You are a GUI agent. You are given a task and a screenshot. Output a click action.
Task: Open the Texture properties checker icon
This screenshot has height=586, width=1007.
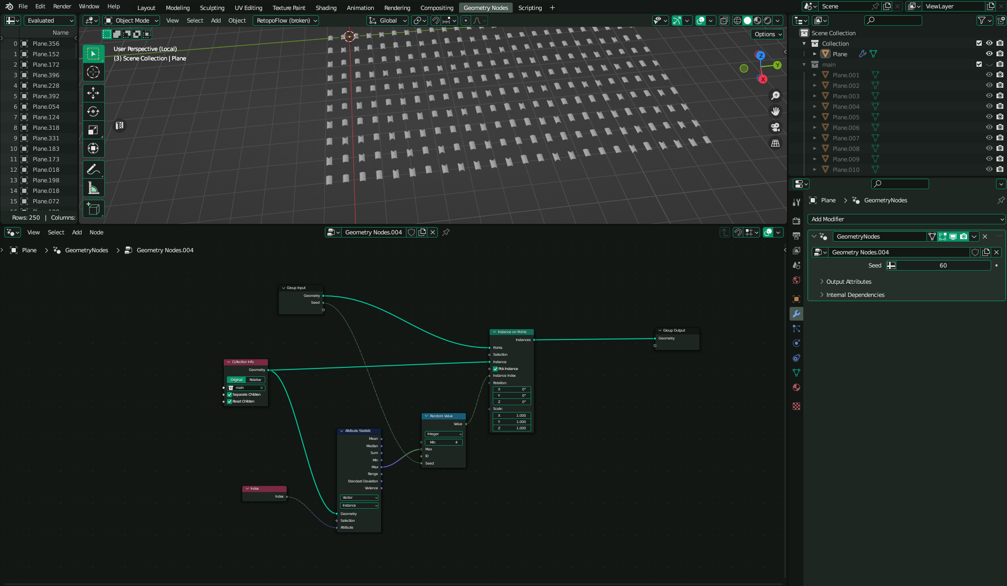[796, 406]
